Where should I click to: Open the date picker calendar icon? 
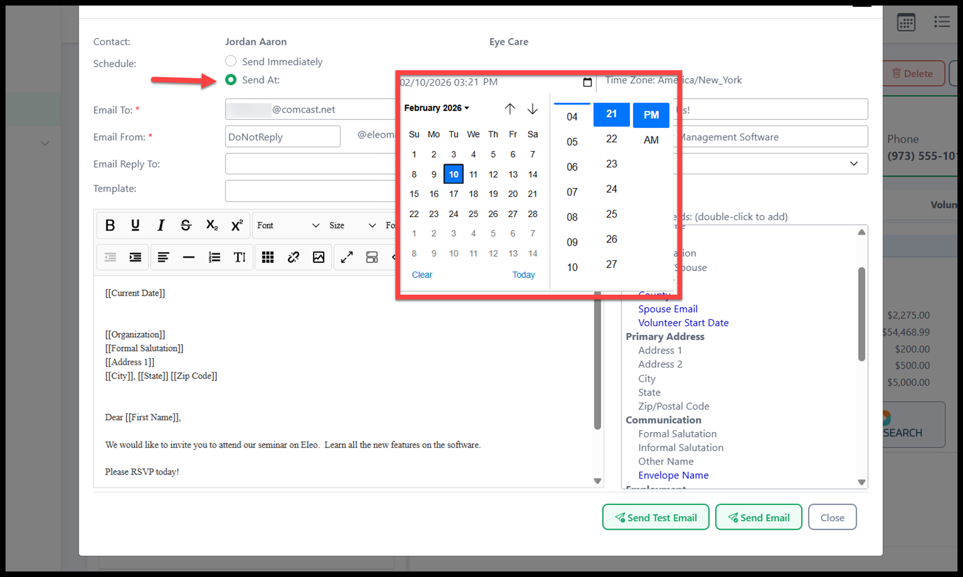pos(587,82)
